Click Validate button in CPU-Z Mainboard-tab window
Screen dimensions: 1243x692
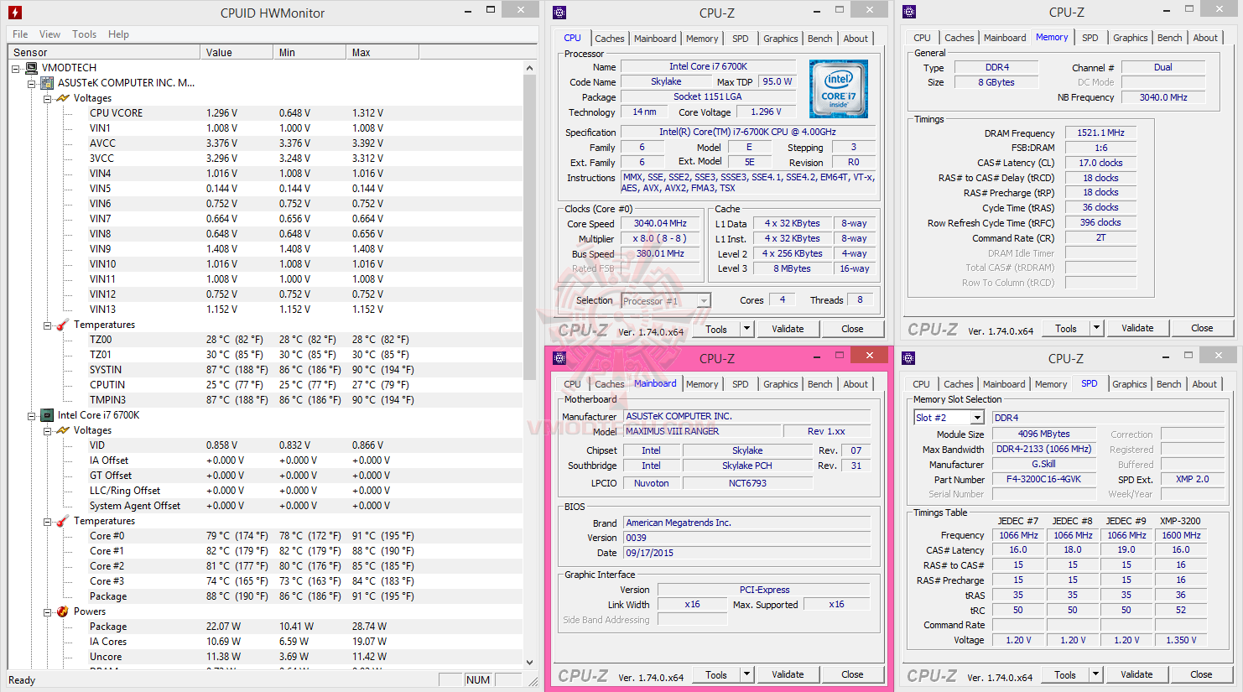click(788, 674)
